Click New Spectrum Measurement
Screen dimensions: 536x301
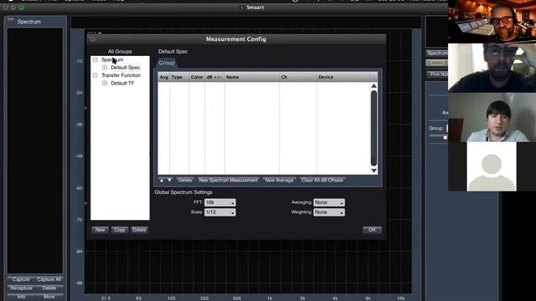tap(228, 181)
